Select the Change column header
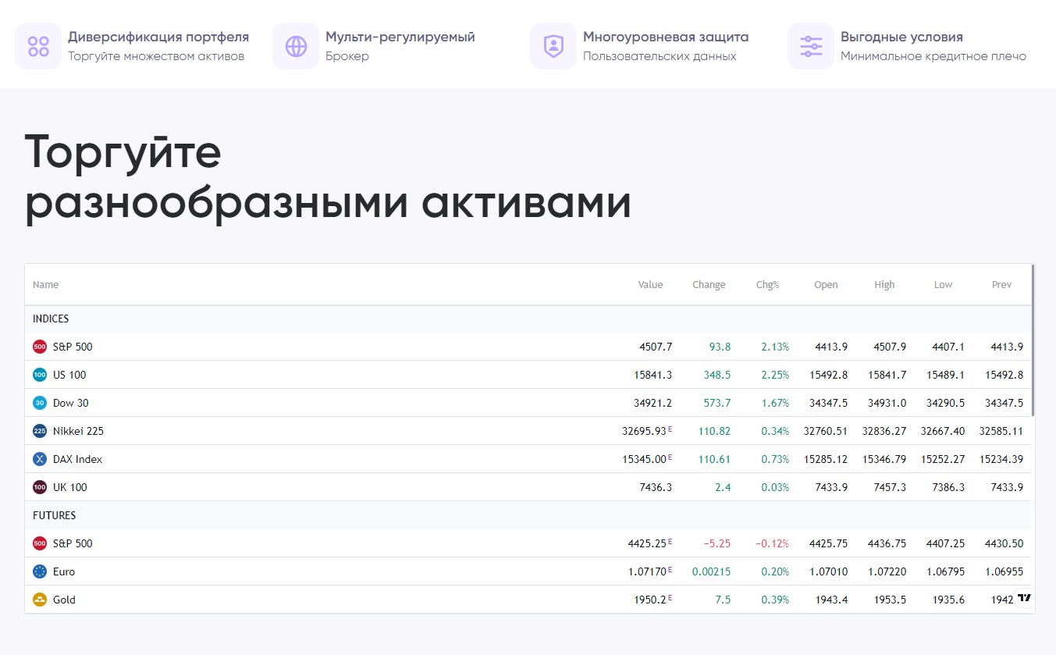The width and height of the screenshot is (1056, 655). tap(709, 285)
